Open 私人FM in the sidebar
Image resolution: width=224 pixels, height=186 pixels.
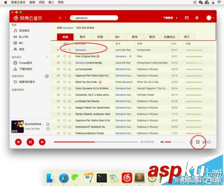click(x=21, y=37)
